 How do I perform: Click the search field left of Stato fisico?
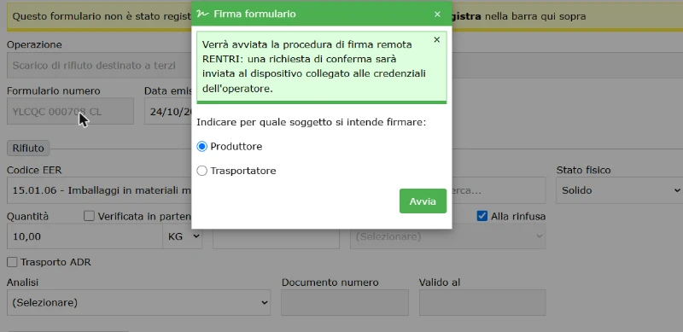(499, 190)
